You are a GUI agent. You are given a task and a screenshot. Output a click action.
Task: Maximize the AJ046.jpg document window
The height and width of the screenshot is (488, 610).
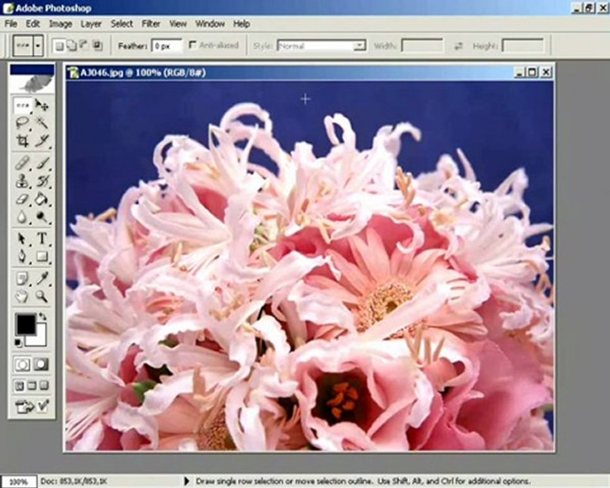533,73
